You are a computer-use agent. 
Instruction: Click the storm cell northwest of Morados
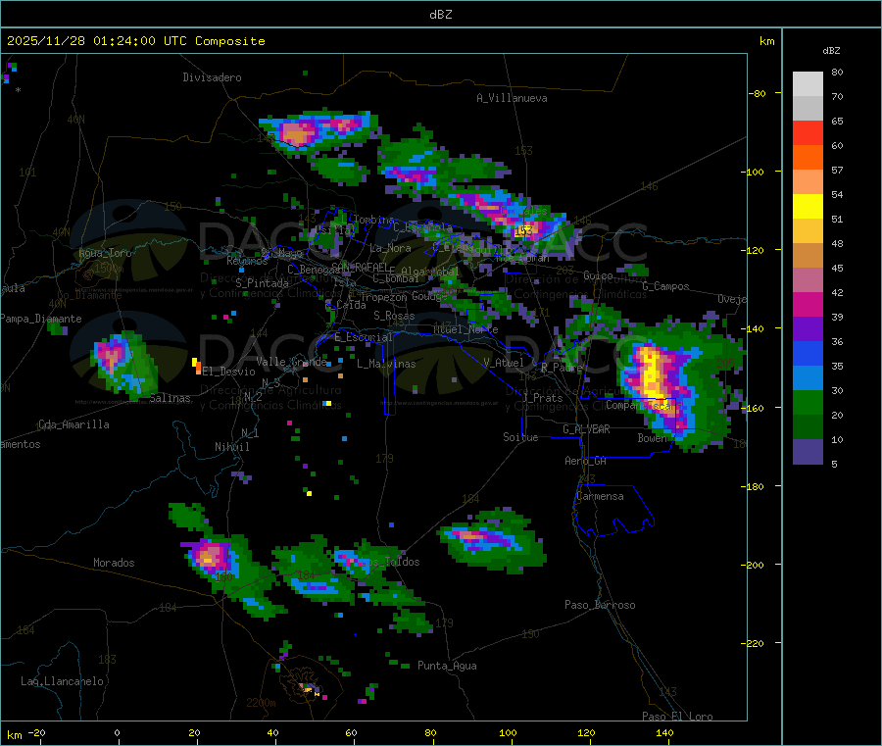210,555
